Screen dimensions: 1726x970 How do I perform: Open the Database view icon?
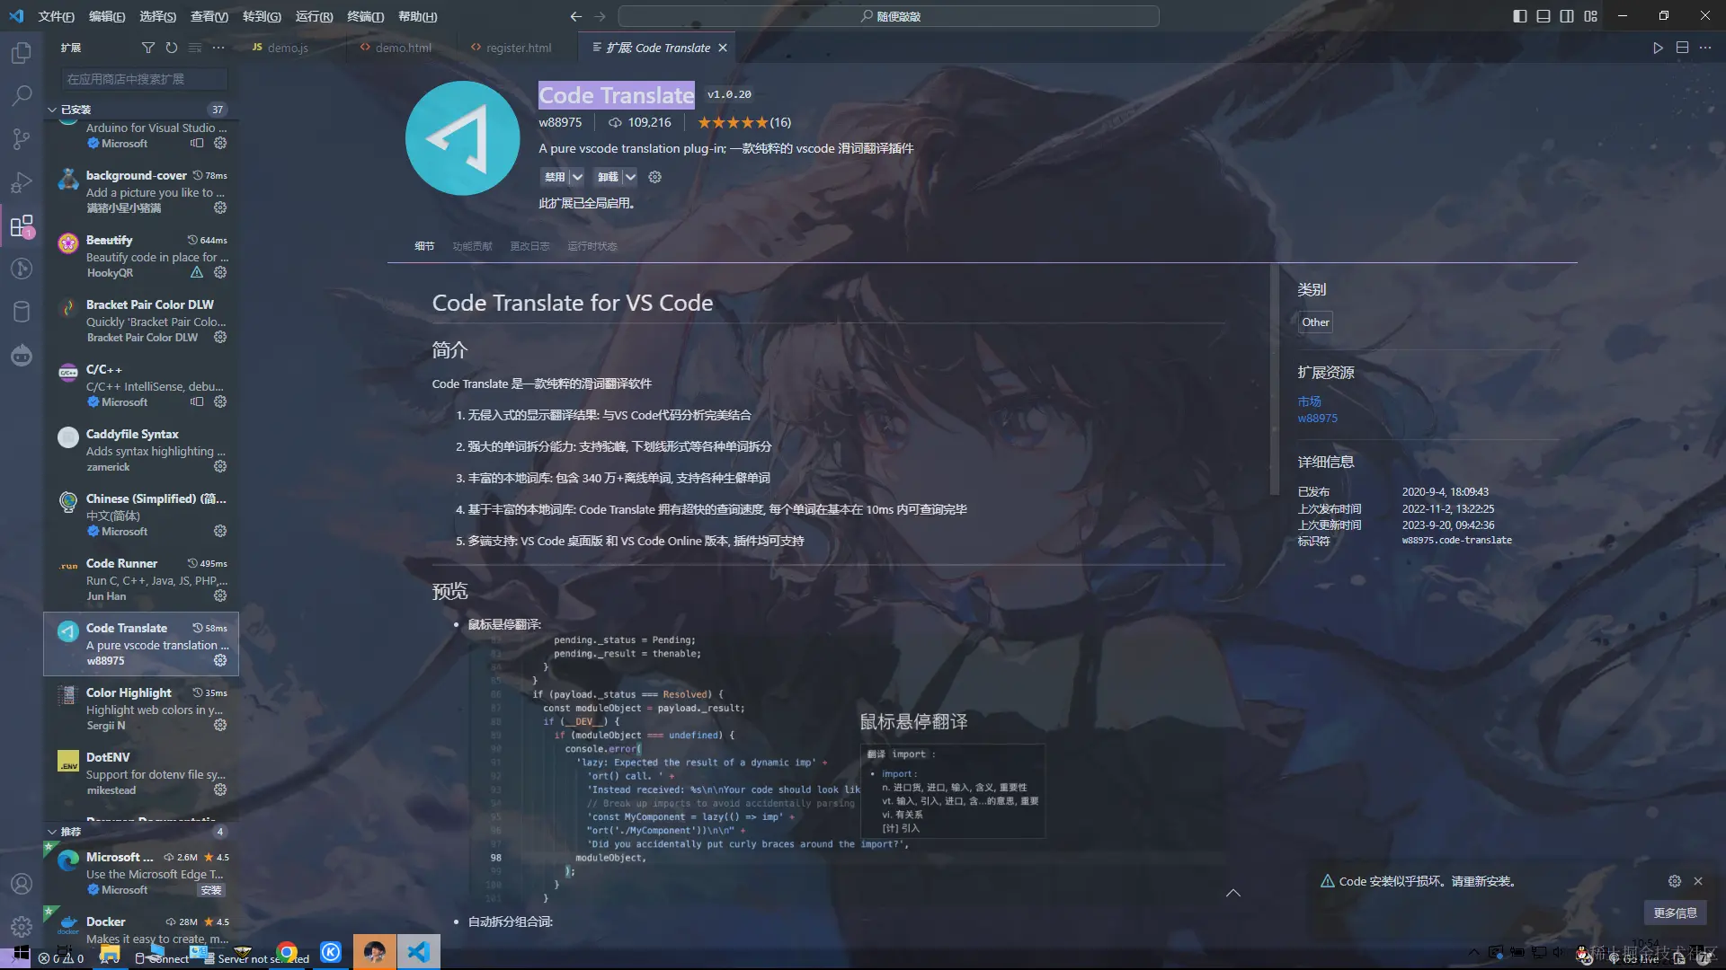coord(22,312)
